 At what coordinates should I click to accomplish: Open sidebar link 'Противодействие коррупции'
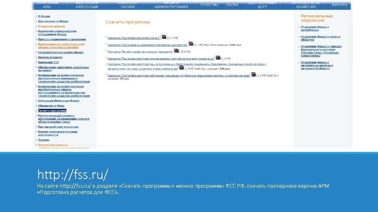(58, 127)
